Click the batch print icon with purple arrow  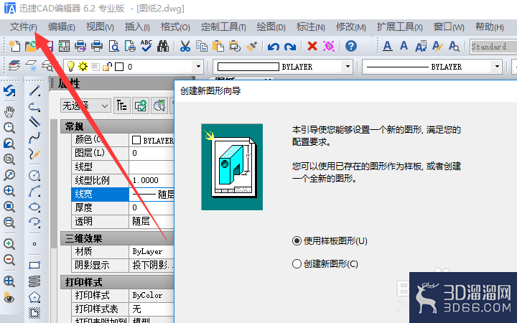coord(80,46)
